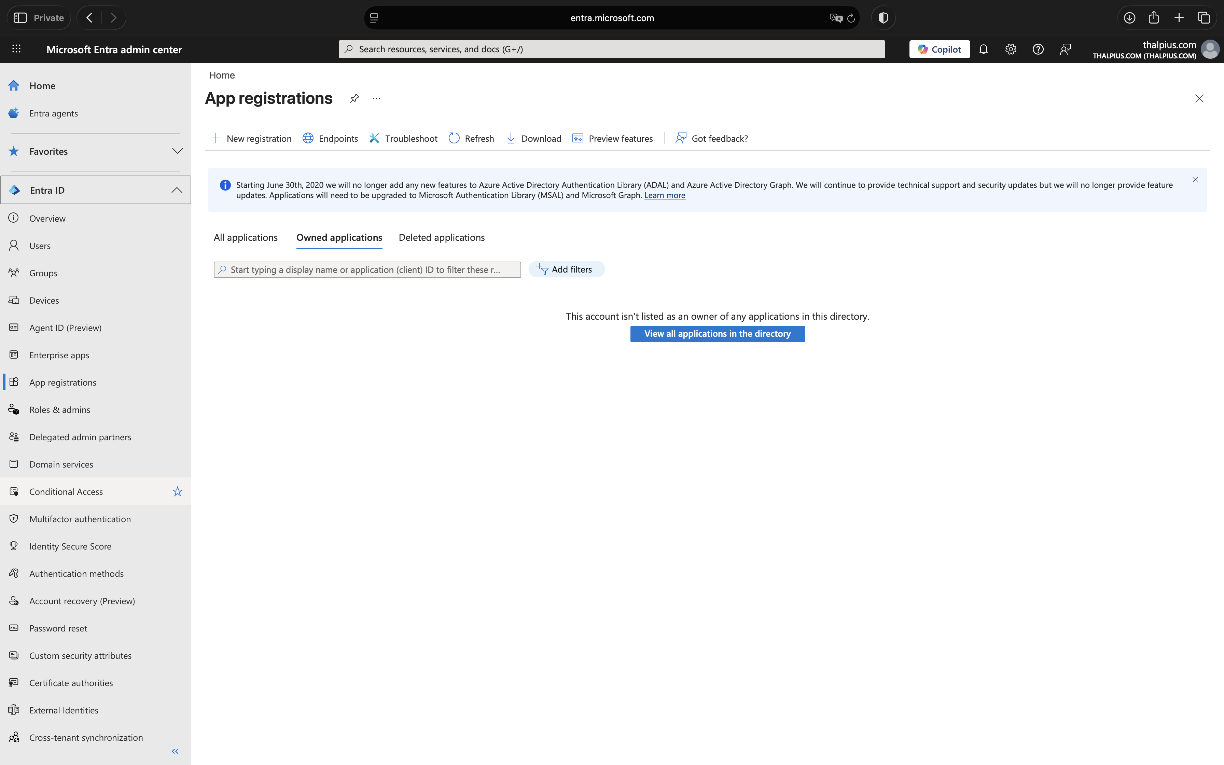The width and height of the screenshot is (1224, 765).
Task: Open the Troubleshoot tool
Action: (403, 138)
